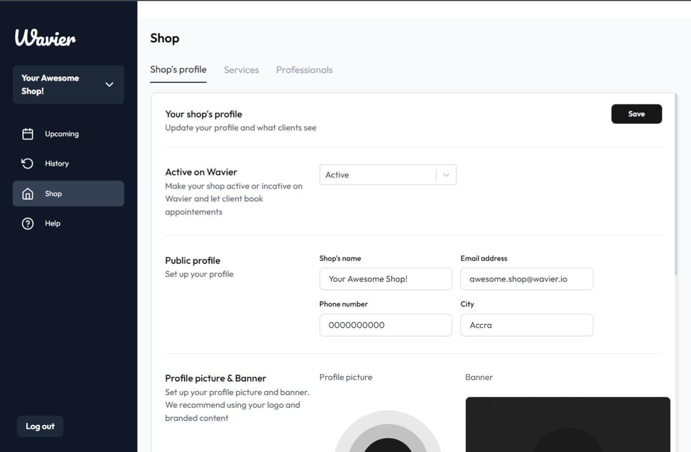Click the Shop's name input field

tap(385, 279)
